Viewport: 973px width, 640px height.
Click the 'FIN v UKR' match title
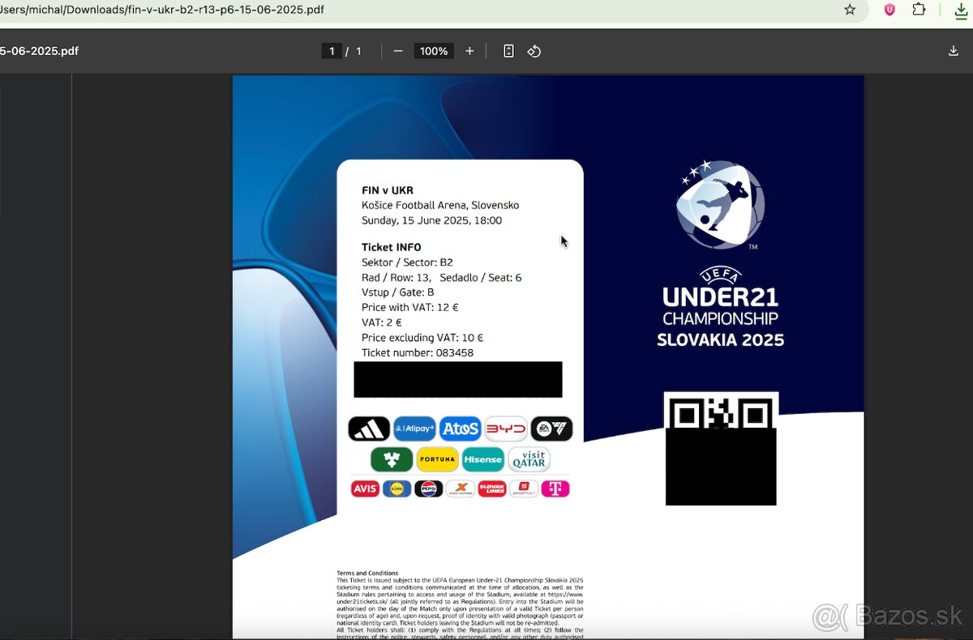[388, 190]
